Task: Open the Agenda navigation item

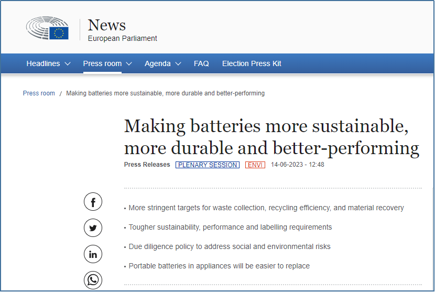Action: click(x=158, y=63)
